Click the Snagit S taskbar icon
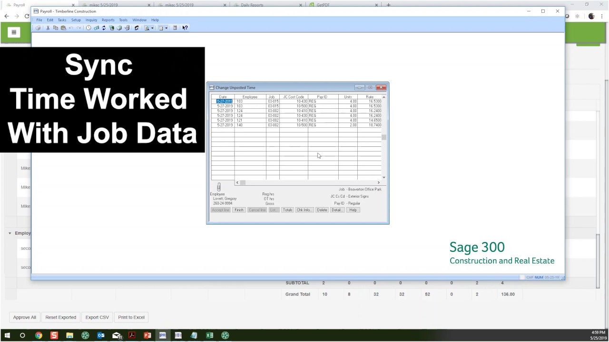The width and height of the screenshot is (609, 342). point(54,335)
